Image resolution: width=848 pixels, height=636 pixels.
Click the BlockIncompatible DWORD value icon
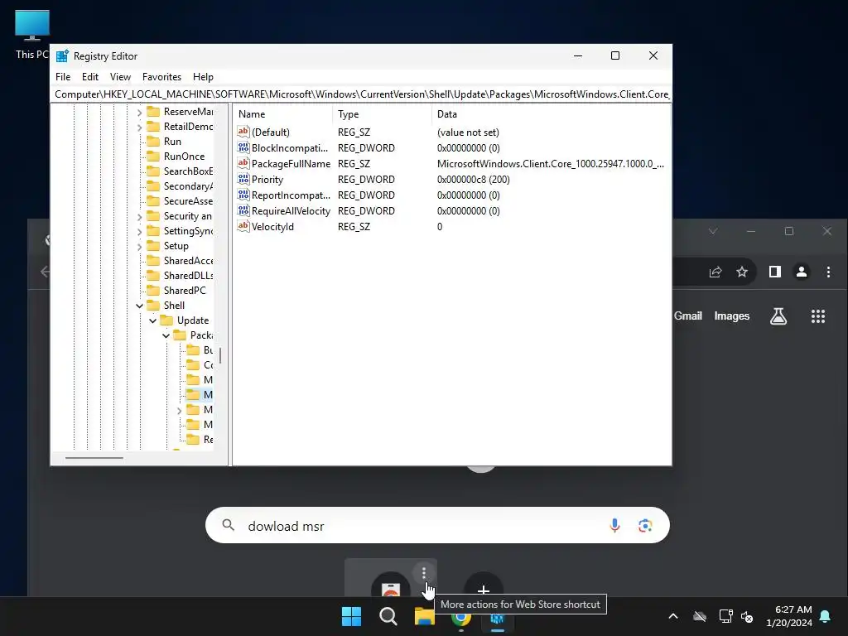[x=243, y=147]
